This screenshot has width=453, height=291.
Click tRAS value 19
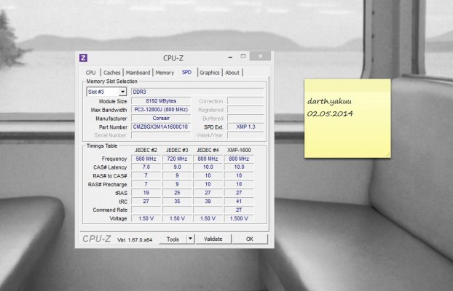[146, 193]
